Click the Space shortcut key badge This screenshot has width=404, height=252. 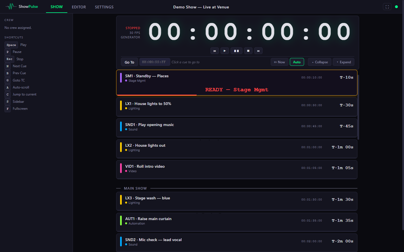pyautogui.click(x=11, y=45)
